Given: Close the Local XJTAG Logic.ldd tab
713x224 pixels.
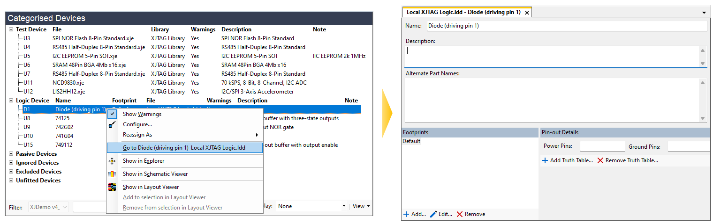Looking at the screenshot, I should click(527, 13).
